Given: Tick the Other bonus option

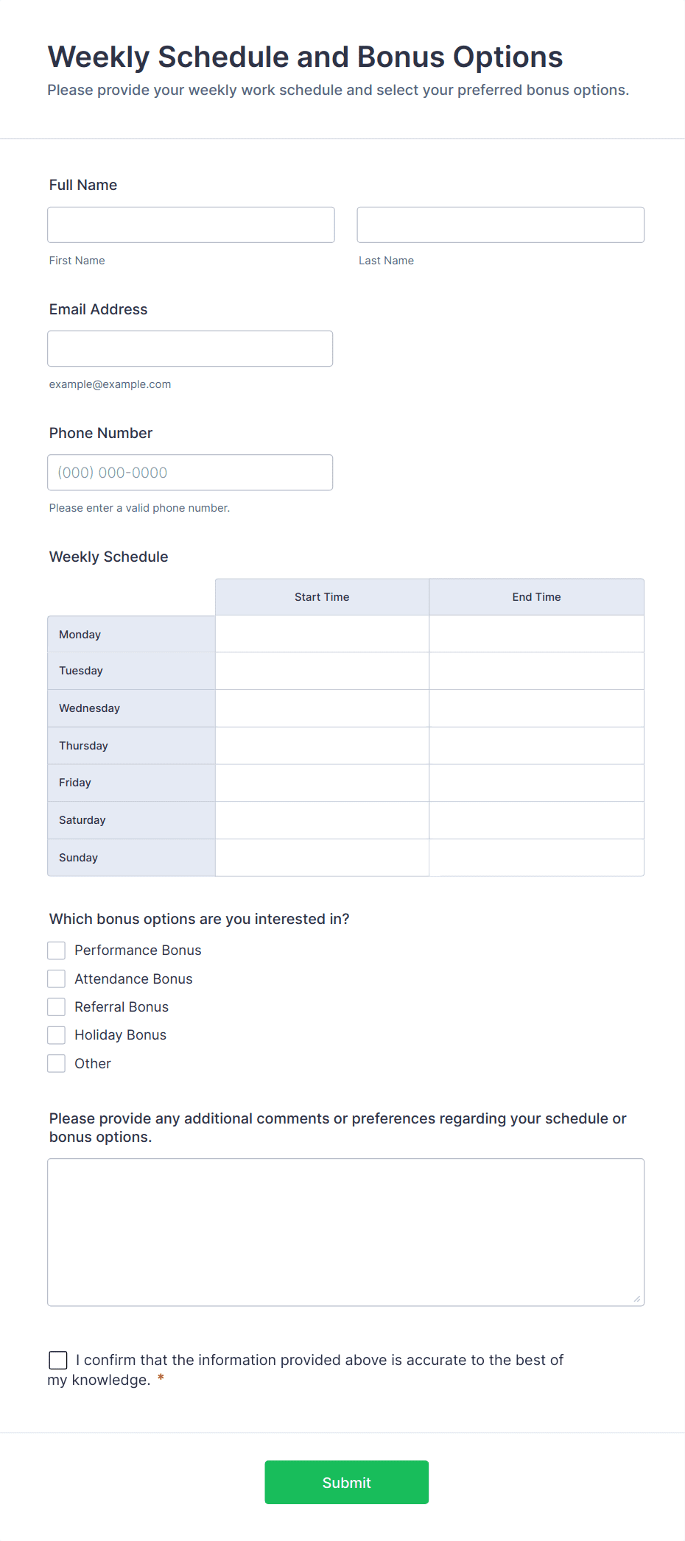Looking at the screenshot, I should [x=56, y=1063].
